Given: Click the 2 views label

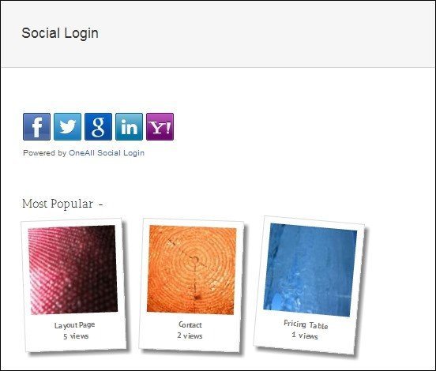Looking at the screenshot, I should [x=190, y=335].
